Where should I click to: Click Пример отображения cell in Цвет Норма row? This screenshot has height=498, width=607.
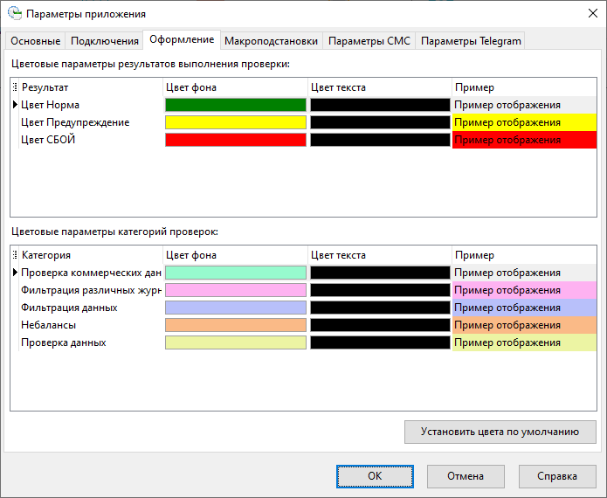point(524,105)
